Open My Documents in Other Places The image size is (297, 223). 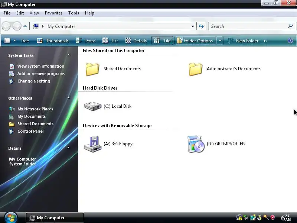pos(27,116)
